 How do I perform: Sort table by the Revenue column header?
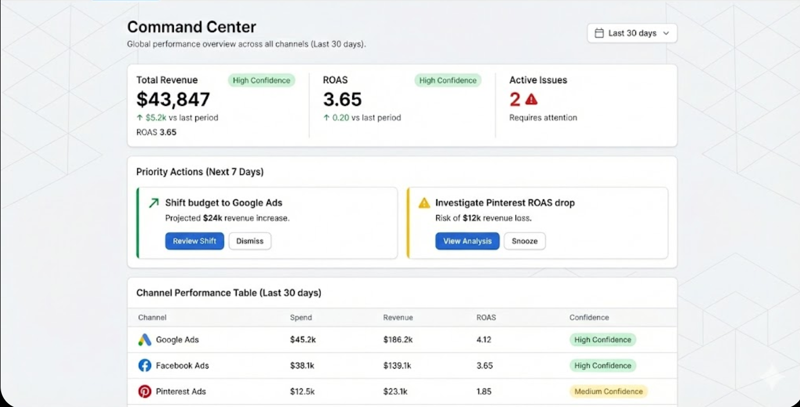(398, 317)
